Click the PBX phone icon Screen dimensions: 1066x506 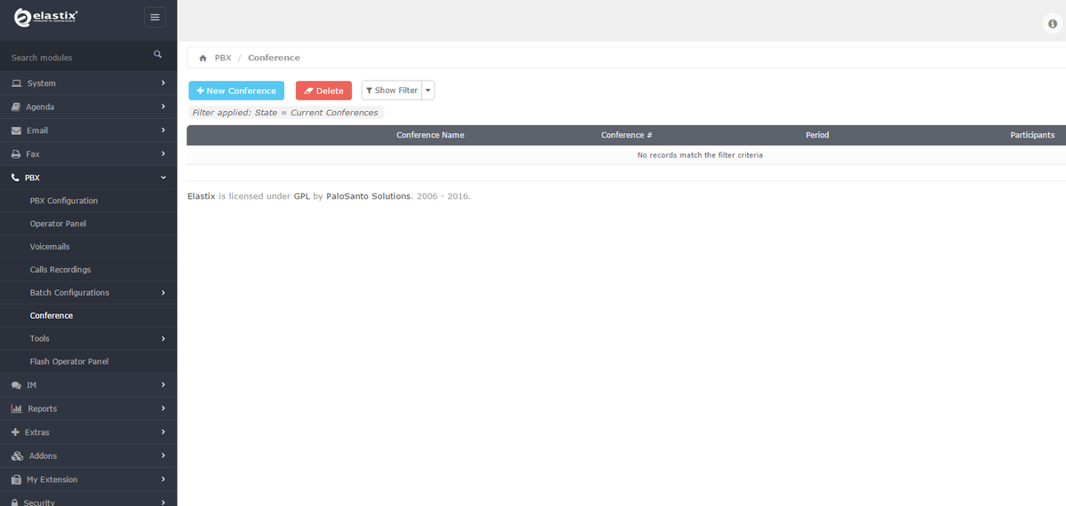pyautogui.click(x=16, y=178)
